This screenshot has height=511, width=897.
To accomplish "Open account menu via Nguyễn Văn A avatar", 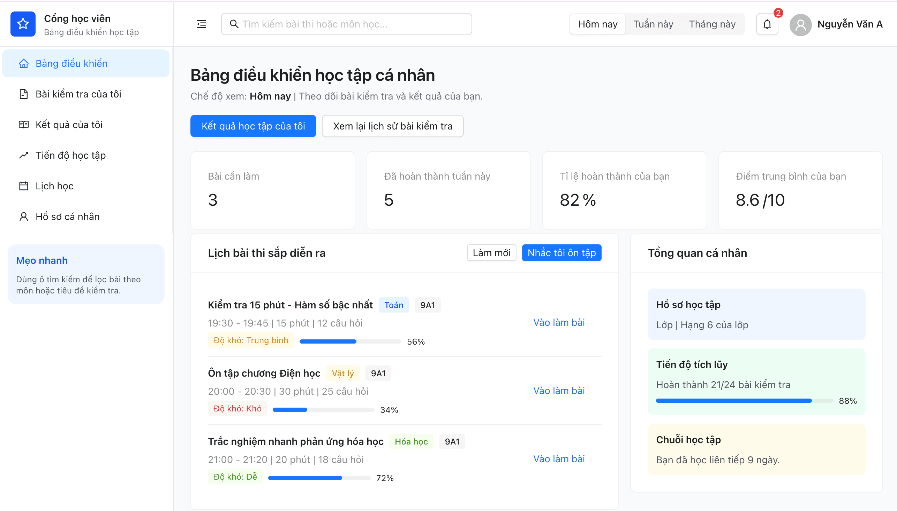I will point(801,25).
